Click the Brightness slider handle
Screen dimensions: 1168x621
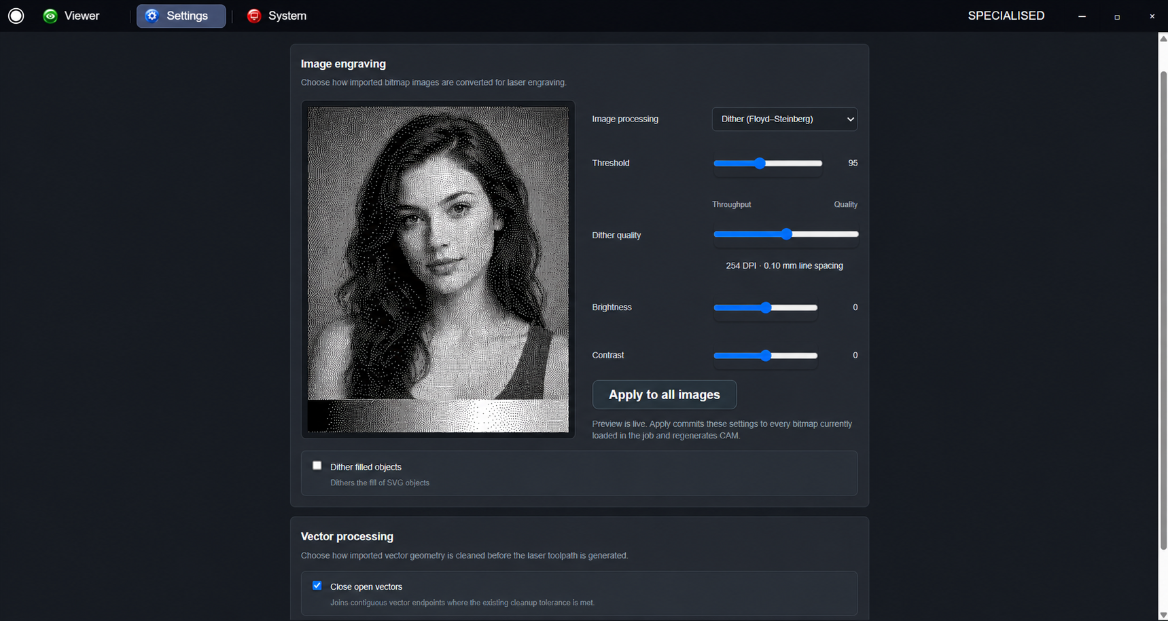766,307
